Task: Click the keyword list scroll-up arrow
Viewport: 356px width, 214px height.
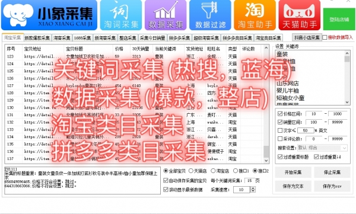Action: 347,53
